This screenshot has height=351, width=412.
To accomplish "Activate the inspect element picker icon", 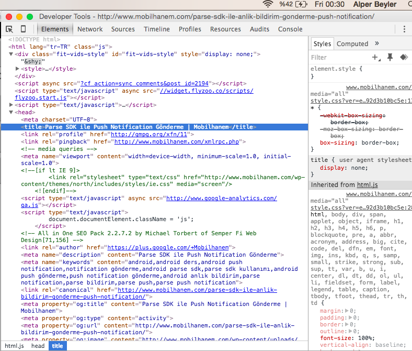I will pyautogui.click(x=9, y=29).
